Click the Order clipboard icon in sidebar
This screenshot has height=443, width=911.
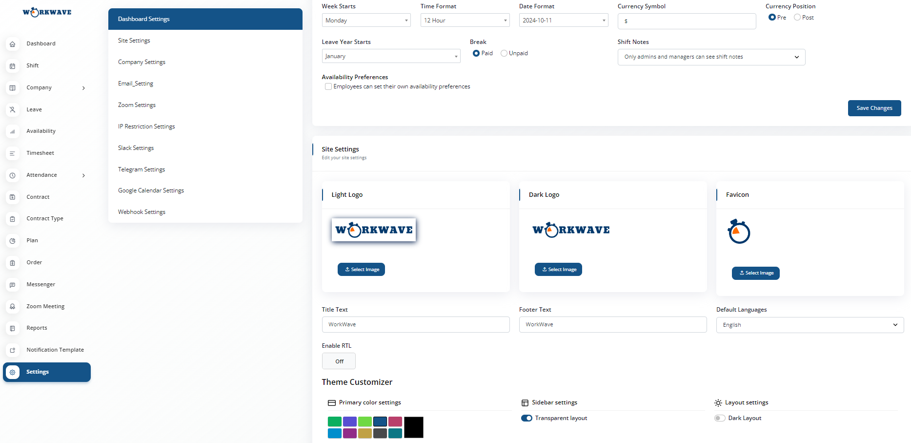click(x=13, y=263)
